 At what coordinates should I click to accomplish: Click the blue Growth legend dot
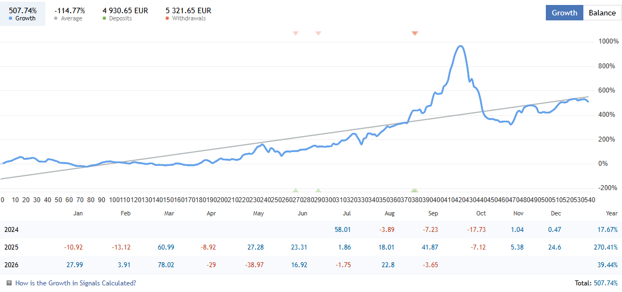tap(12, 19)
